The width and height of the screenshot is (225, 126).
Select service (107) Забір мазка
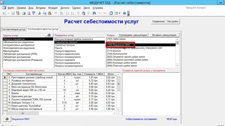141,39
